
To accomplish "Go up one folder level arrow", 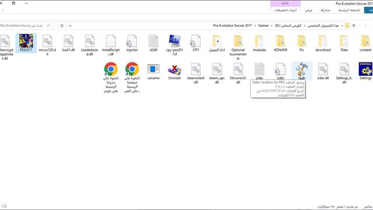I will pyautogui.click(x=354, y=26).
